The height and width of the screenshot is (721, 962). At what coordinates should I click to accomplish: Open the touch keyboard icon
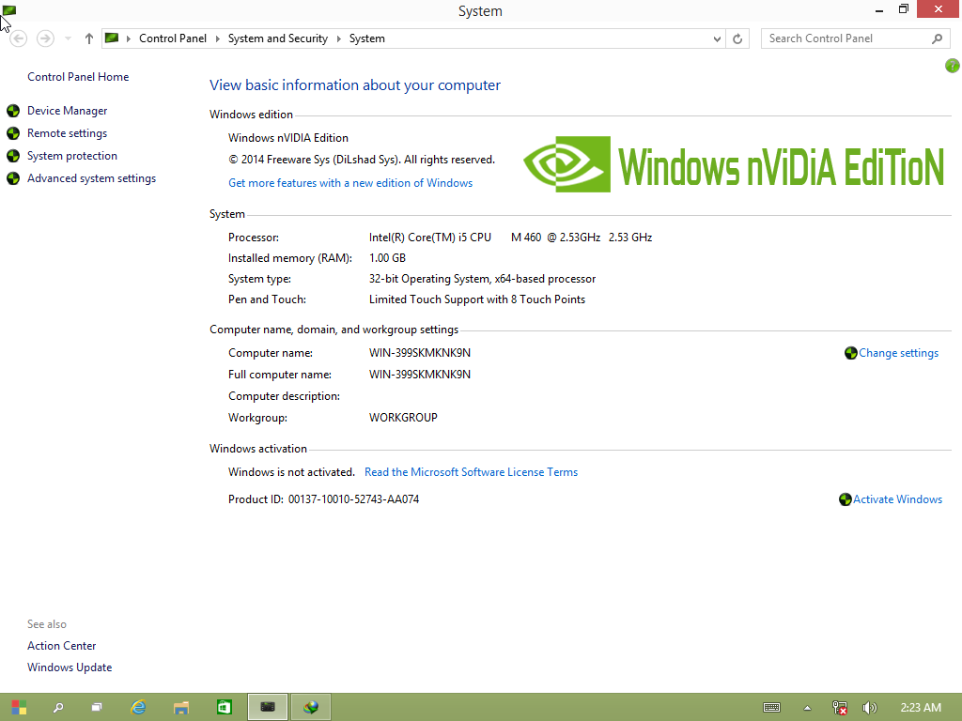point(772,708)
